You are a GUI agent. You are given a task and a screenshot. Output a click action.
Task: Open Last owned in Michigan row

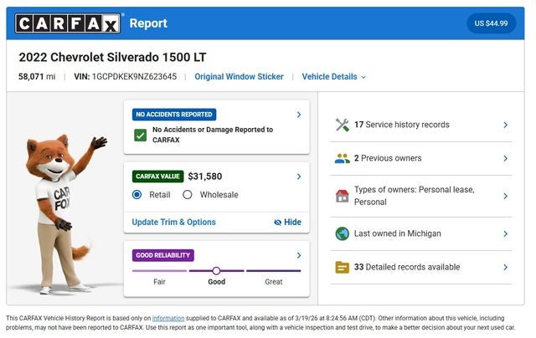pos(420,233)
